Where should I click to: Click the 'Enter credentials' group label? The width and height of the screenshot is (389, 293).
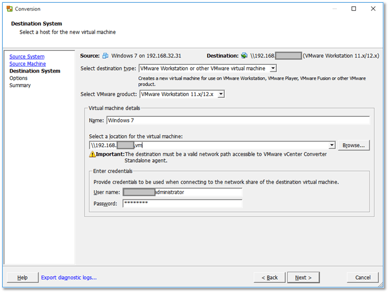[113, 171]
